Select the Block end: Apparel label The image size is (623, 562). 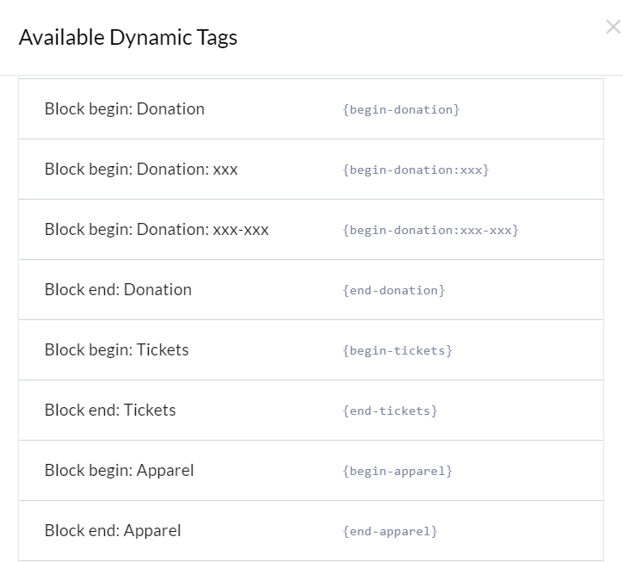pyautogui.click(x=113, y=531)
